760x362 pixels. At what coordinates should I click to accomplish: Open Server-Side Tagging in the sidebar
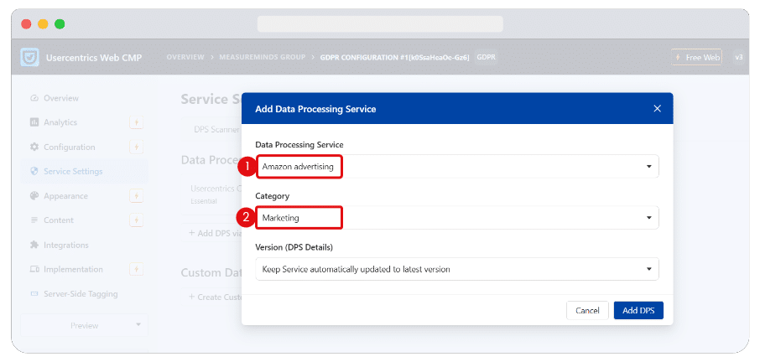[81, 294]
